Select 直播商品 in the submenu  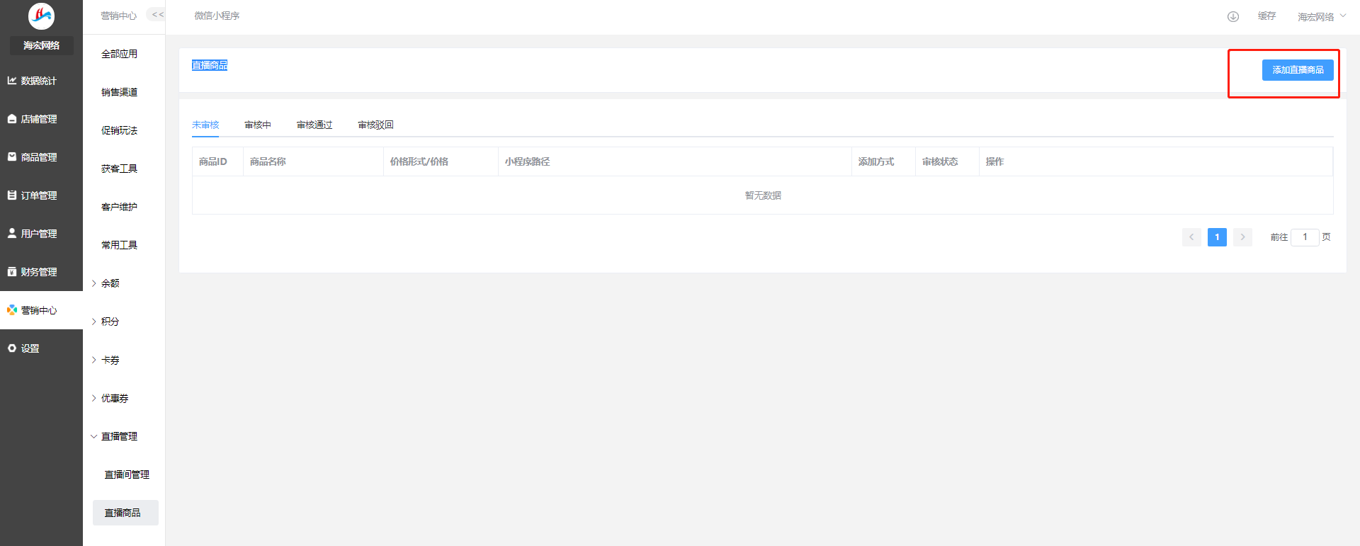(x=125, y=513)
